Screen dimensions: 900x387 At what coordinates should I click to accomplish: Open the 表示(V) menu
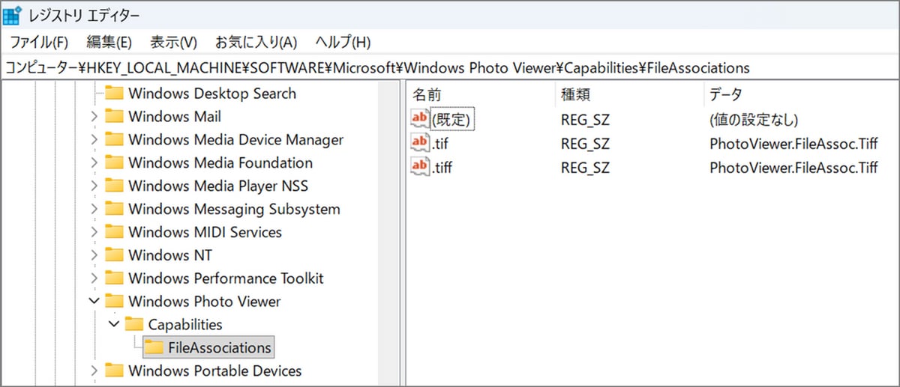173,42
